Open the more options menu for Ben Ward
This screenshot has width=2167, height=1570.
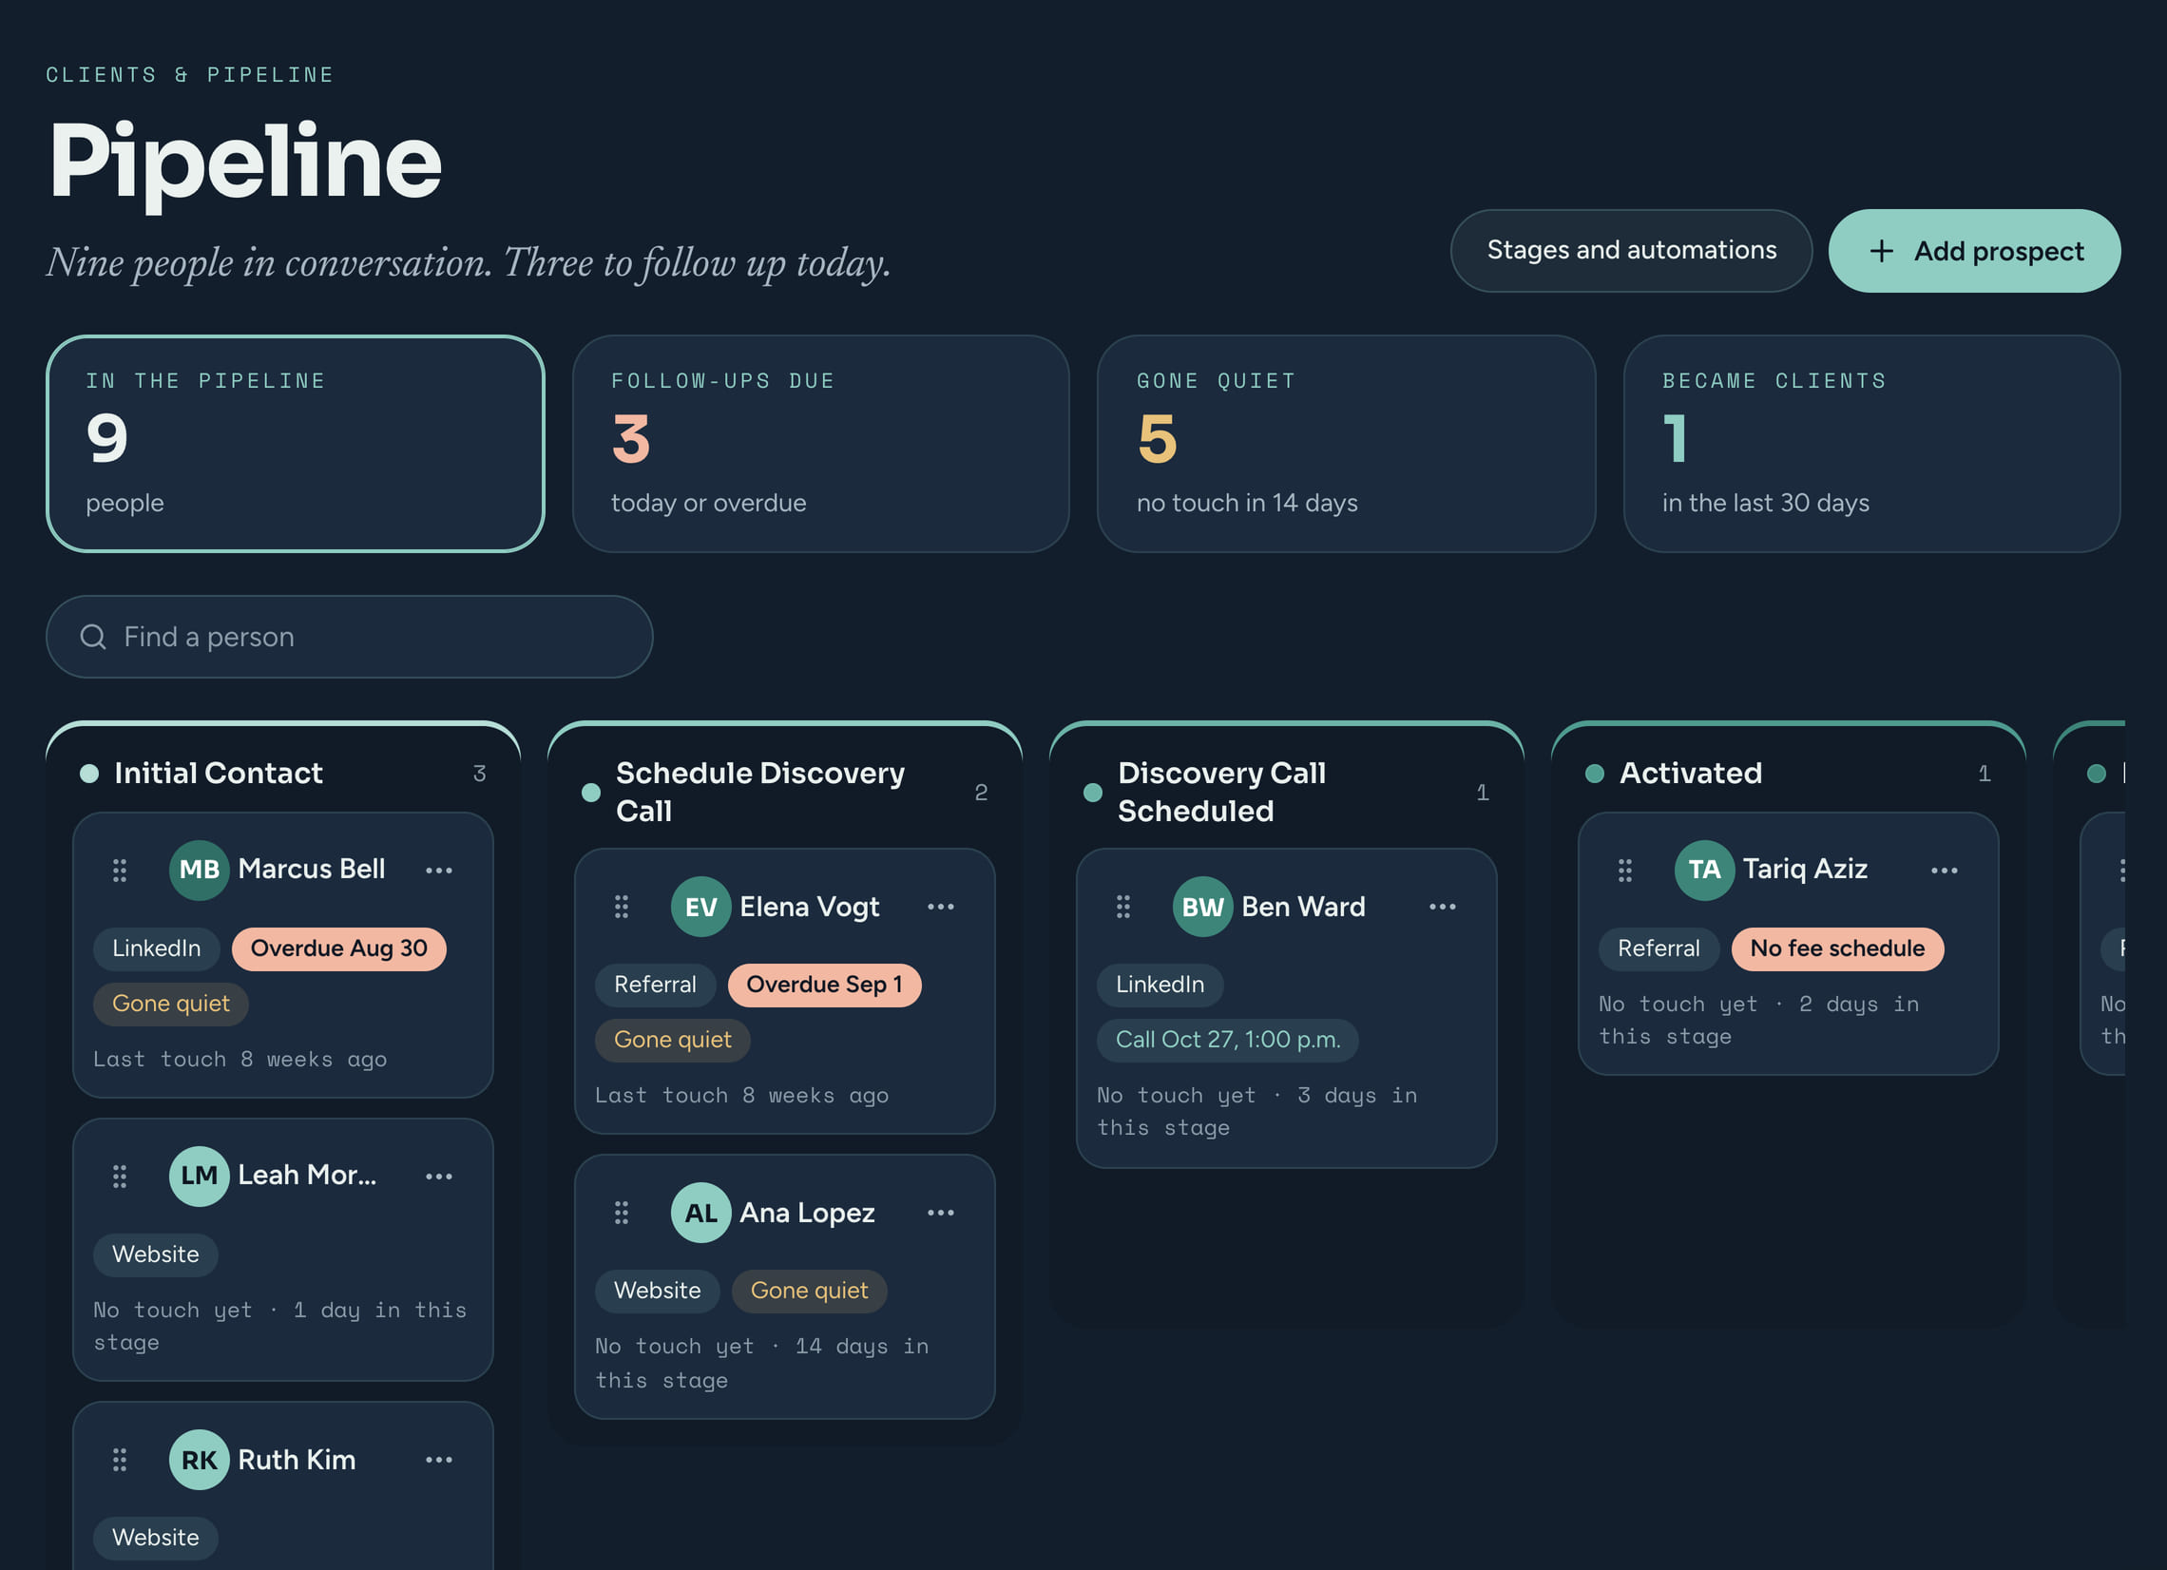click(x=1442, y=906)
